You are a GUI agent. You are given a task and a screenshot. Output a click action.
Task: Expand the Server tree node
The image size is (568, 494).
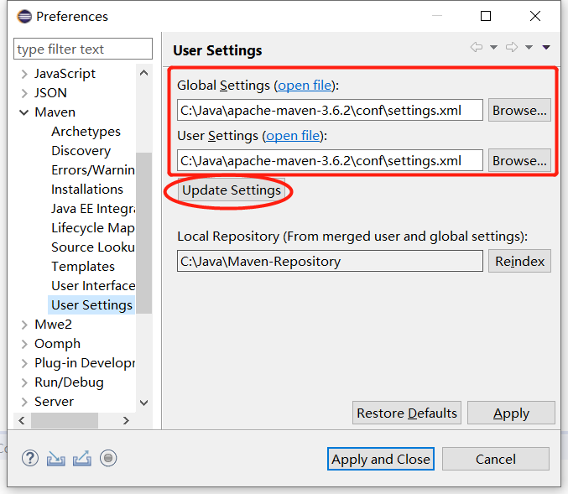pos(24,402)
